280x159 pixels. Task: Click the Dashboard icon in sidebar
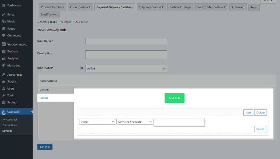pos(4,5)
